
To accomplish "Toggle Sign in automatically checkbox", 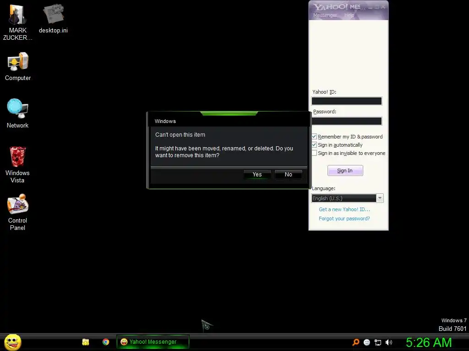I will click(x=314, y=145).
